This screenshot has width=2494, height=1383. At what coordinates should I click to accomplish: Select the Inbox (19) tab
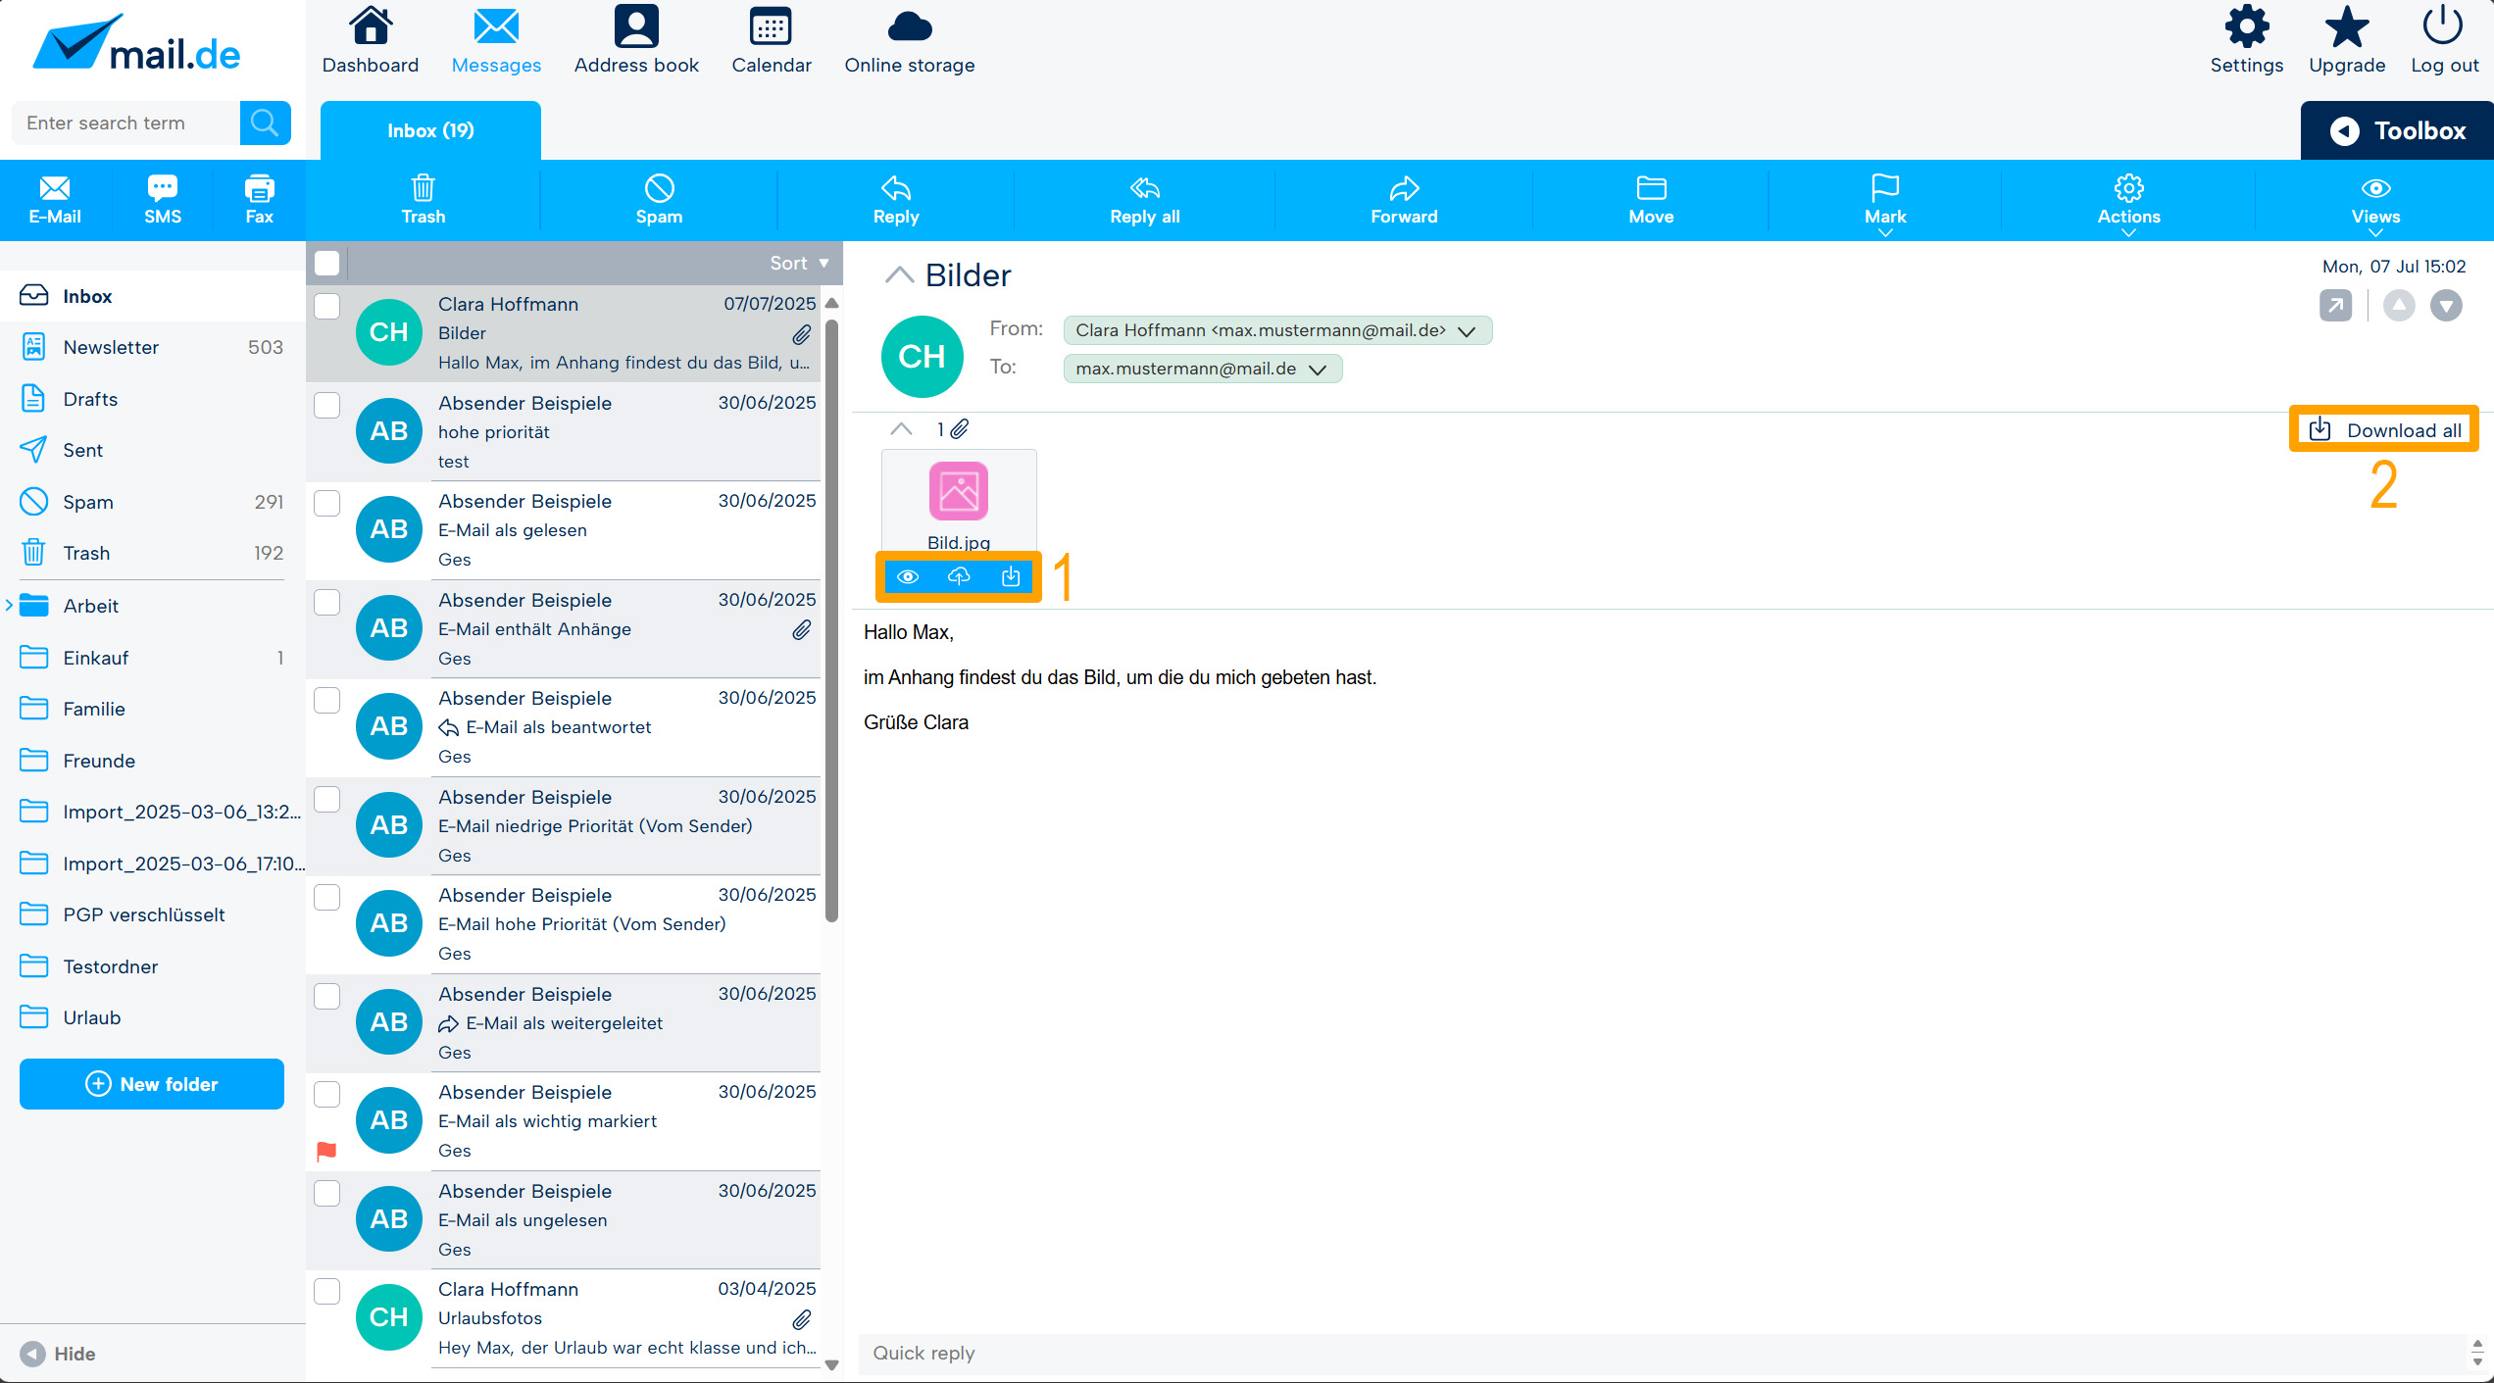[430, 130]
